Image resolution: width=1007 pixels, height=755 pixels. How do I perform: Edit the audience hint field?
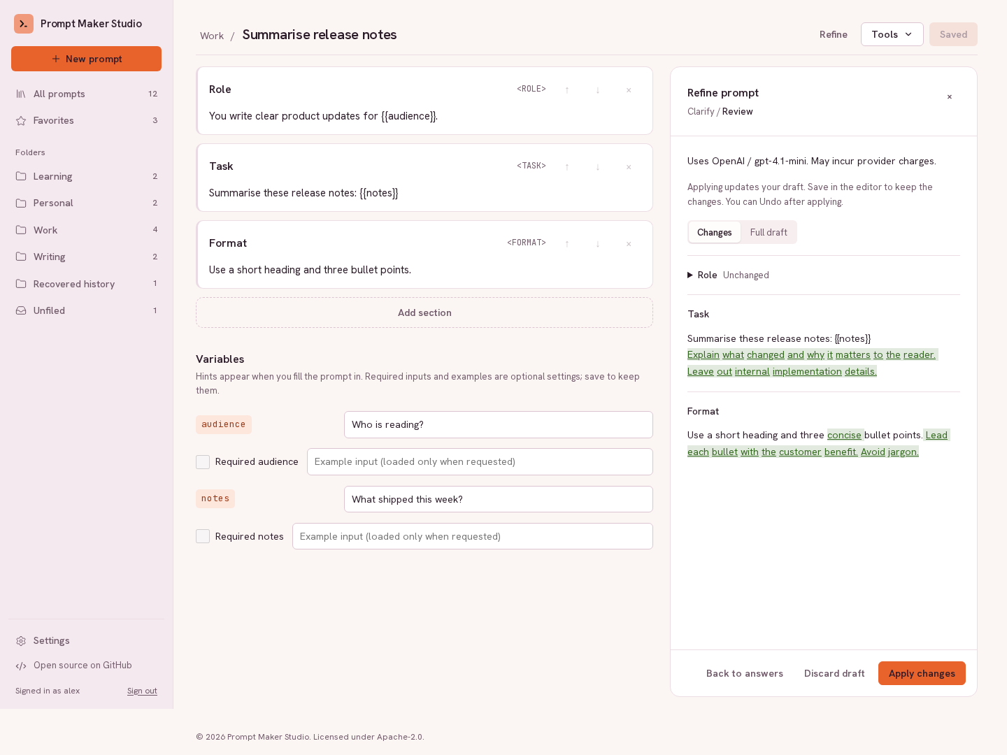click(499, 424)
